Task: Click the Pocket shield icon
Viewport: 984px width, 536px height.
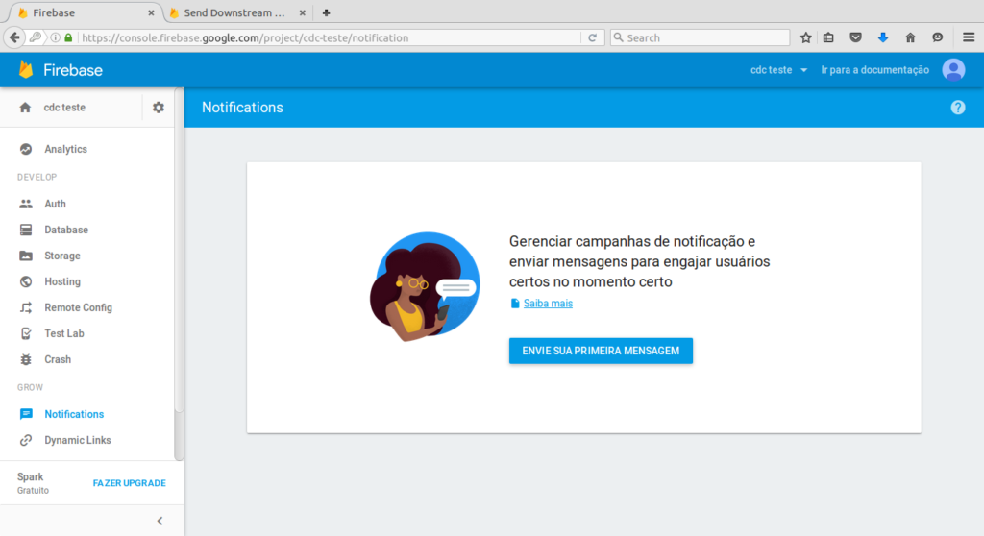Action: 855,37
